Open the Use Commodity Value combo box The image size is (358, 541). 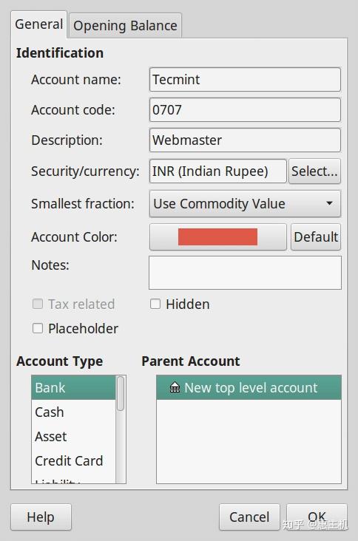pos(245,203)
